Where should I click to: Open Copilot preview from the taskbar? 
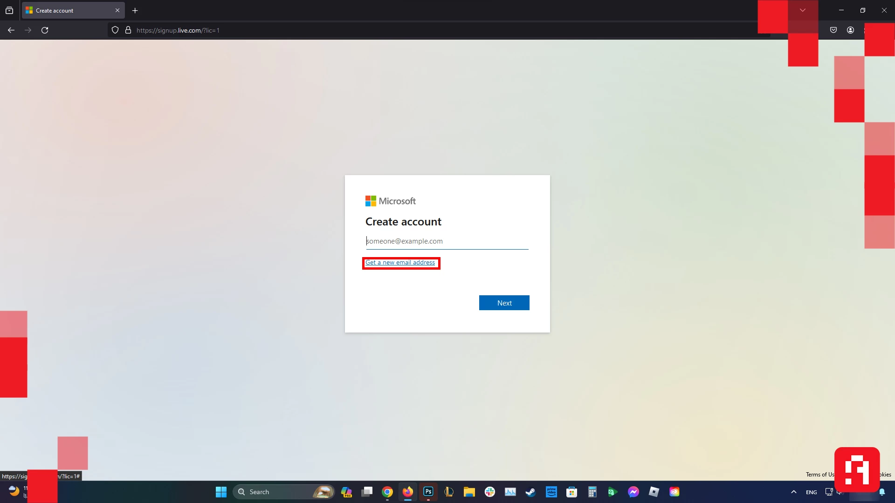tap(346, 492)
